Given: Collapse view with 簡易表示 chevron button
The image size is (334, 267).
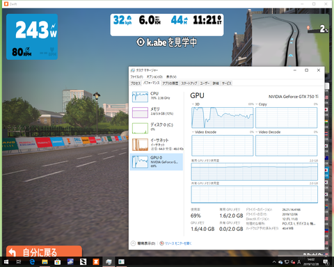Looking at the screenshot, I should [x=133, y=243].
